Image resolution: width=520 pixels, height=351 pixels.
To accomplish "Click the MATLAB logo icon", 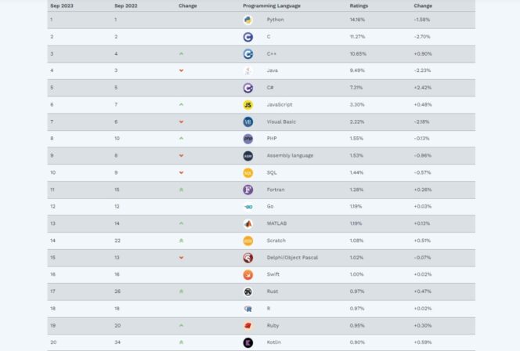I will click(247, 223).
